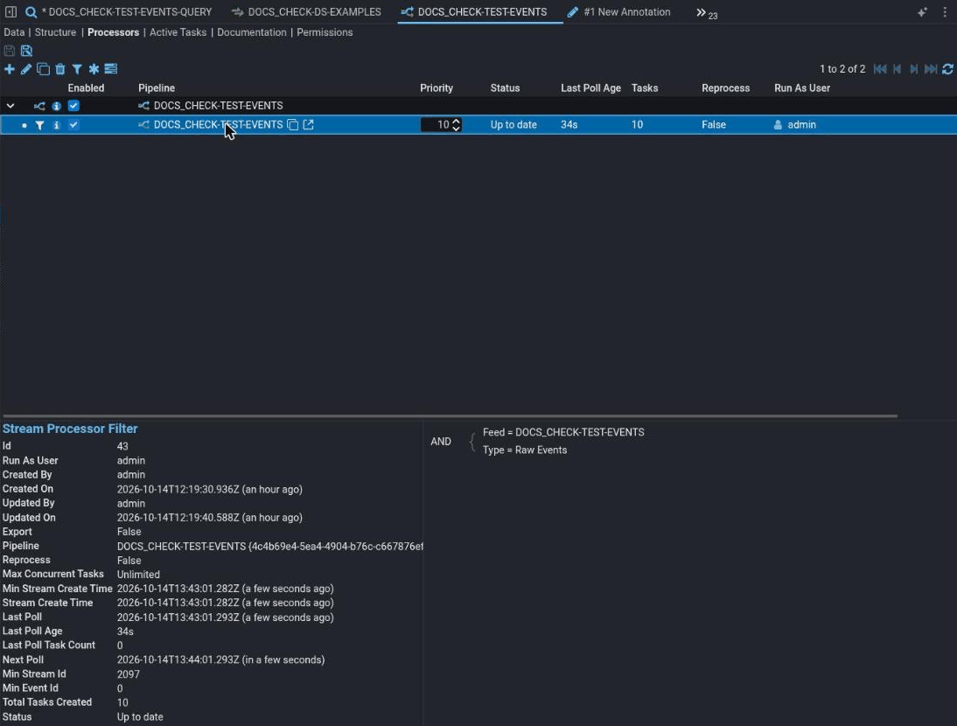Click the Priority column header
Screen dimensions: 957x726
[x=437, y=87]
